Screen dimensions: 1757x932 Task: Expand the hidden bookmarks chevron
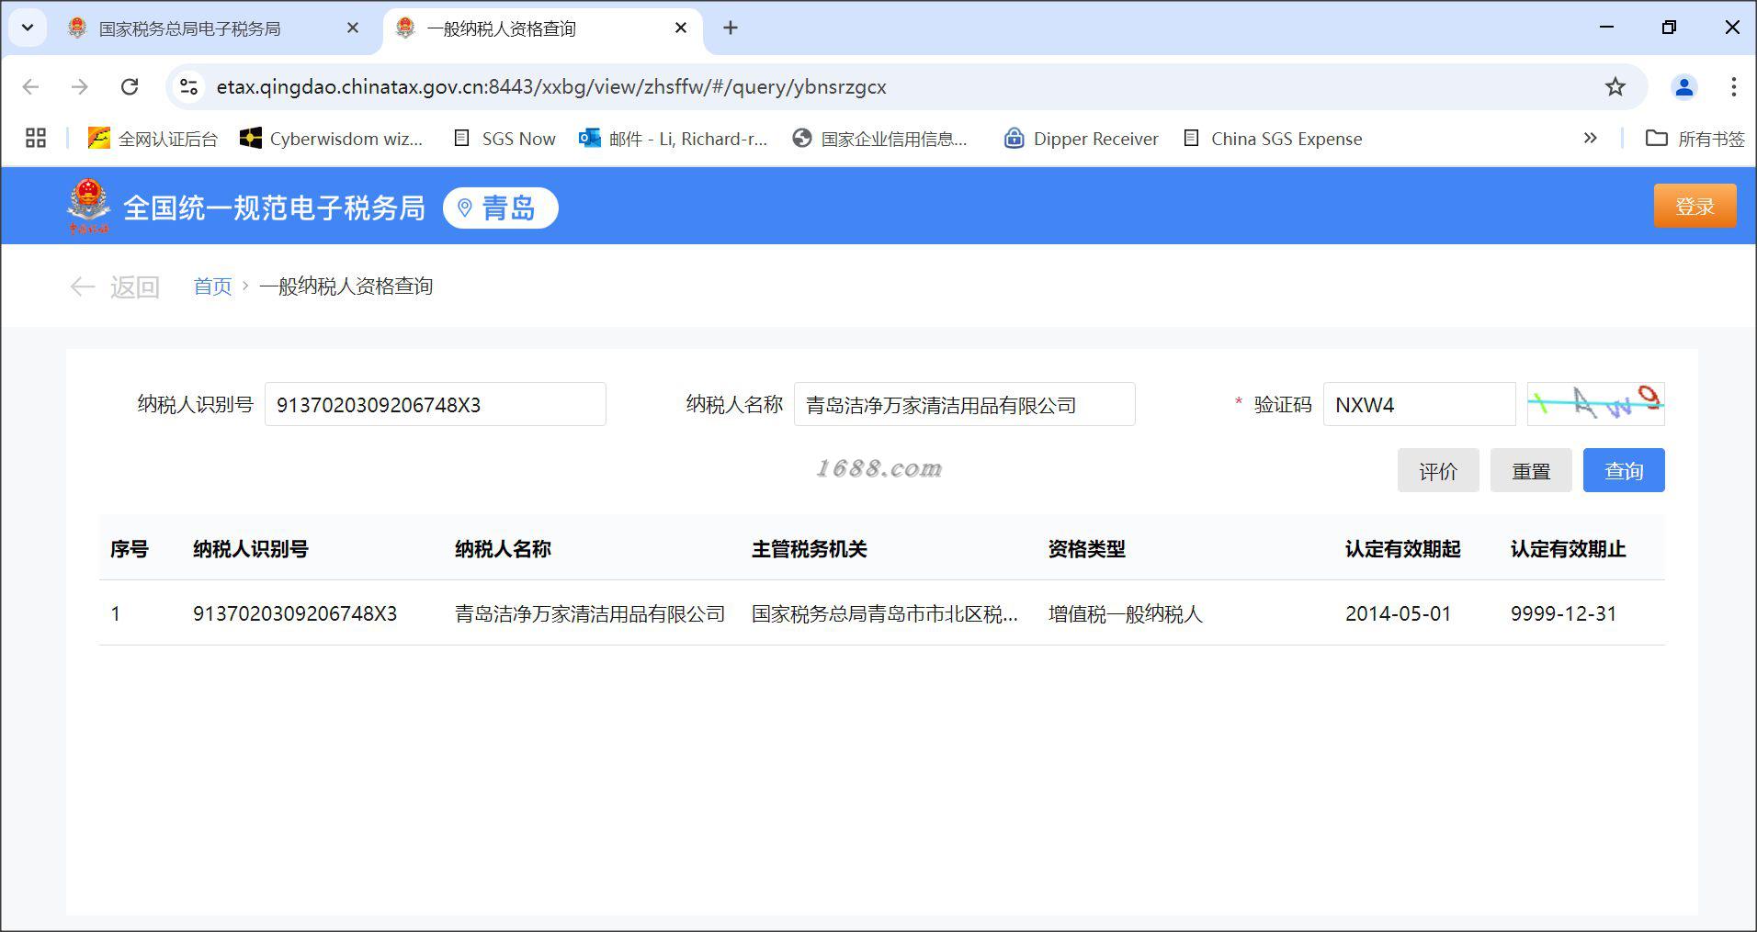click(x=1590, y=139)
